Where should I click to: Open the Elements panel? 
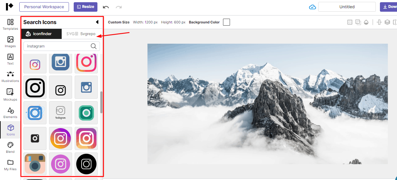[10, 112]
